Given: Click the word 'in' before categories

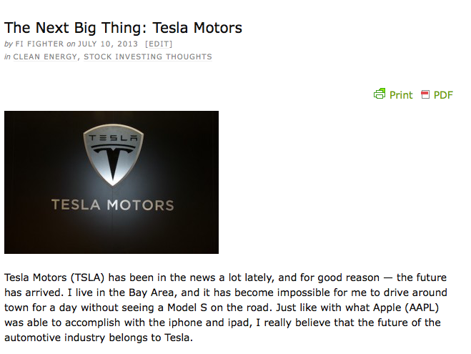Looking at the screenshot, I should (7, 56).
